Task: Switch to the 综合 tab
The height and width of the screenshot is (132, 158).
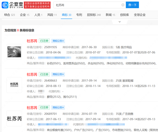Action: (9, 15)
